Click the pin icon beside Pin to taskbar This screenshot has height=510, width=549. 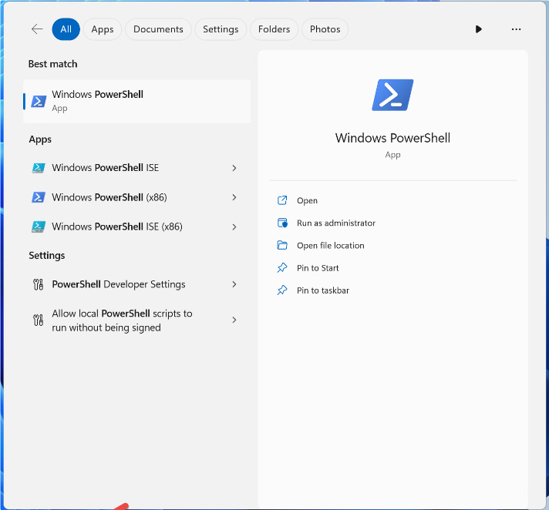[282, 290]
